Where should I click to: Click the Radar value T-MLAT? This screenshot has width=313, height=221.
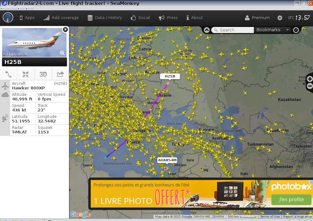pos(19,132)
